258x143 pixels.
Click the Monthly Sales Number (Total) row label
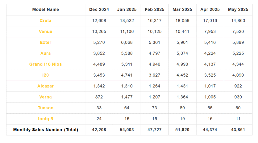(45, 130)
